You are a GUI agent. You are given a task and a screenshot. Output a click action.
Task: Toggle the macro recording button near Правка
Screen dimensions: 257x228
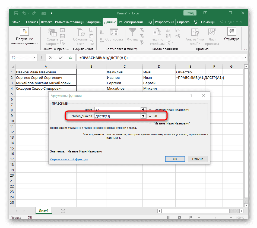(x=30, y=217)
